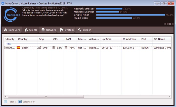
Task: Select the first banner page indicator square
Action: tap(165, 24)
